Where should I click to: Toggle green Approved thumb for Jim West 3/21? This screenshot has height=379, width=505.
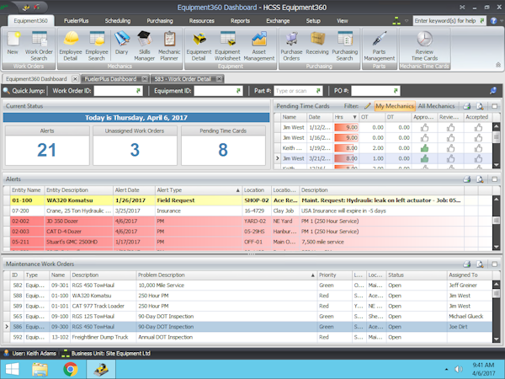click(x=424, y=158)
